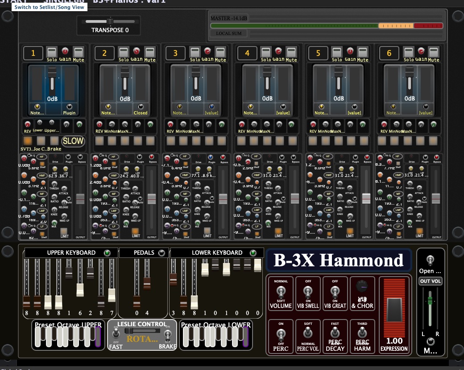Click the red Gain knob on channel 1
The height and width of the screenshot is (370, 464).
[x=65, y=51]
